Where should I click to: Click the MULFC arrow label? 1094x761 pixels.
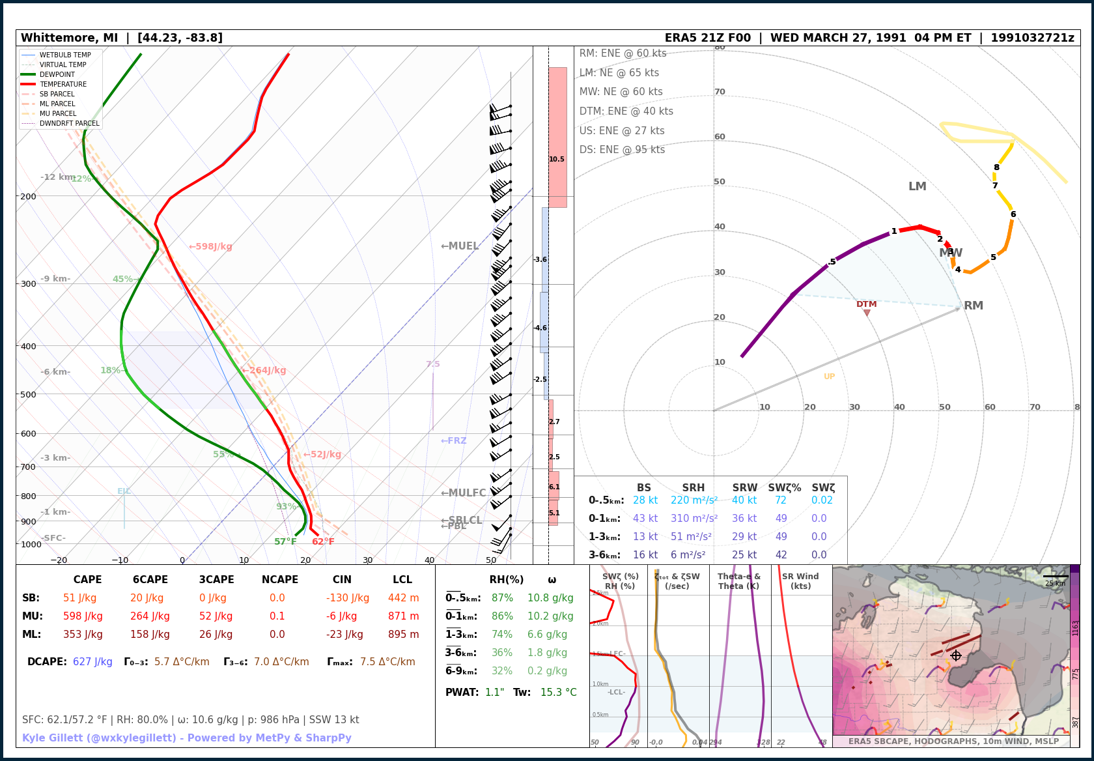(x=463, y=493)
